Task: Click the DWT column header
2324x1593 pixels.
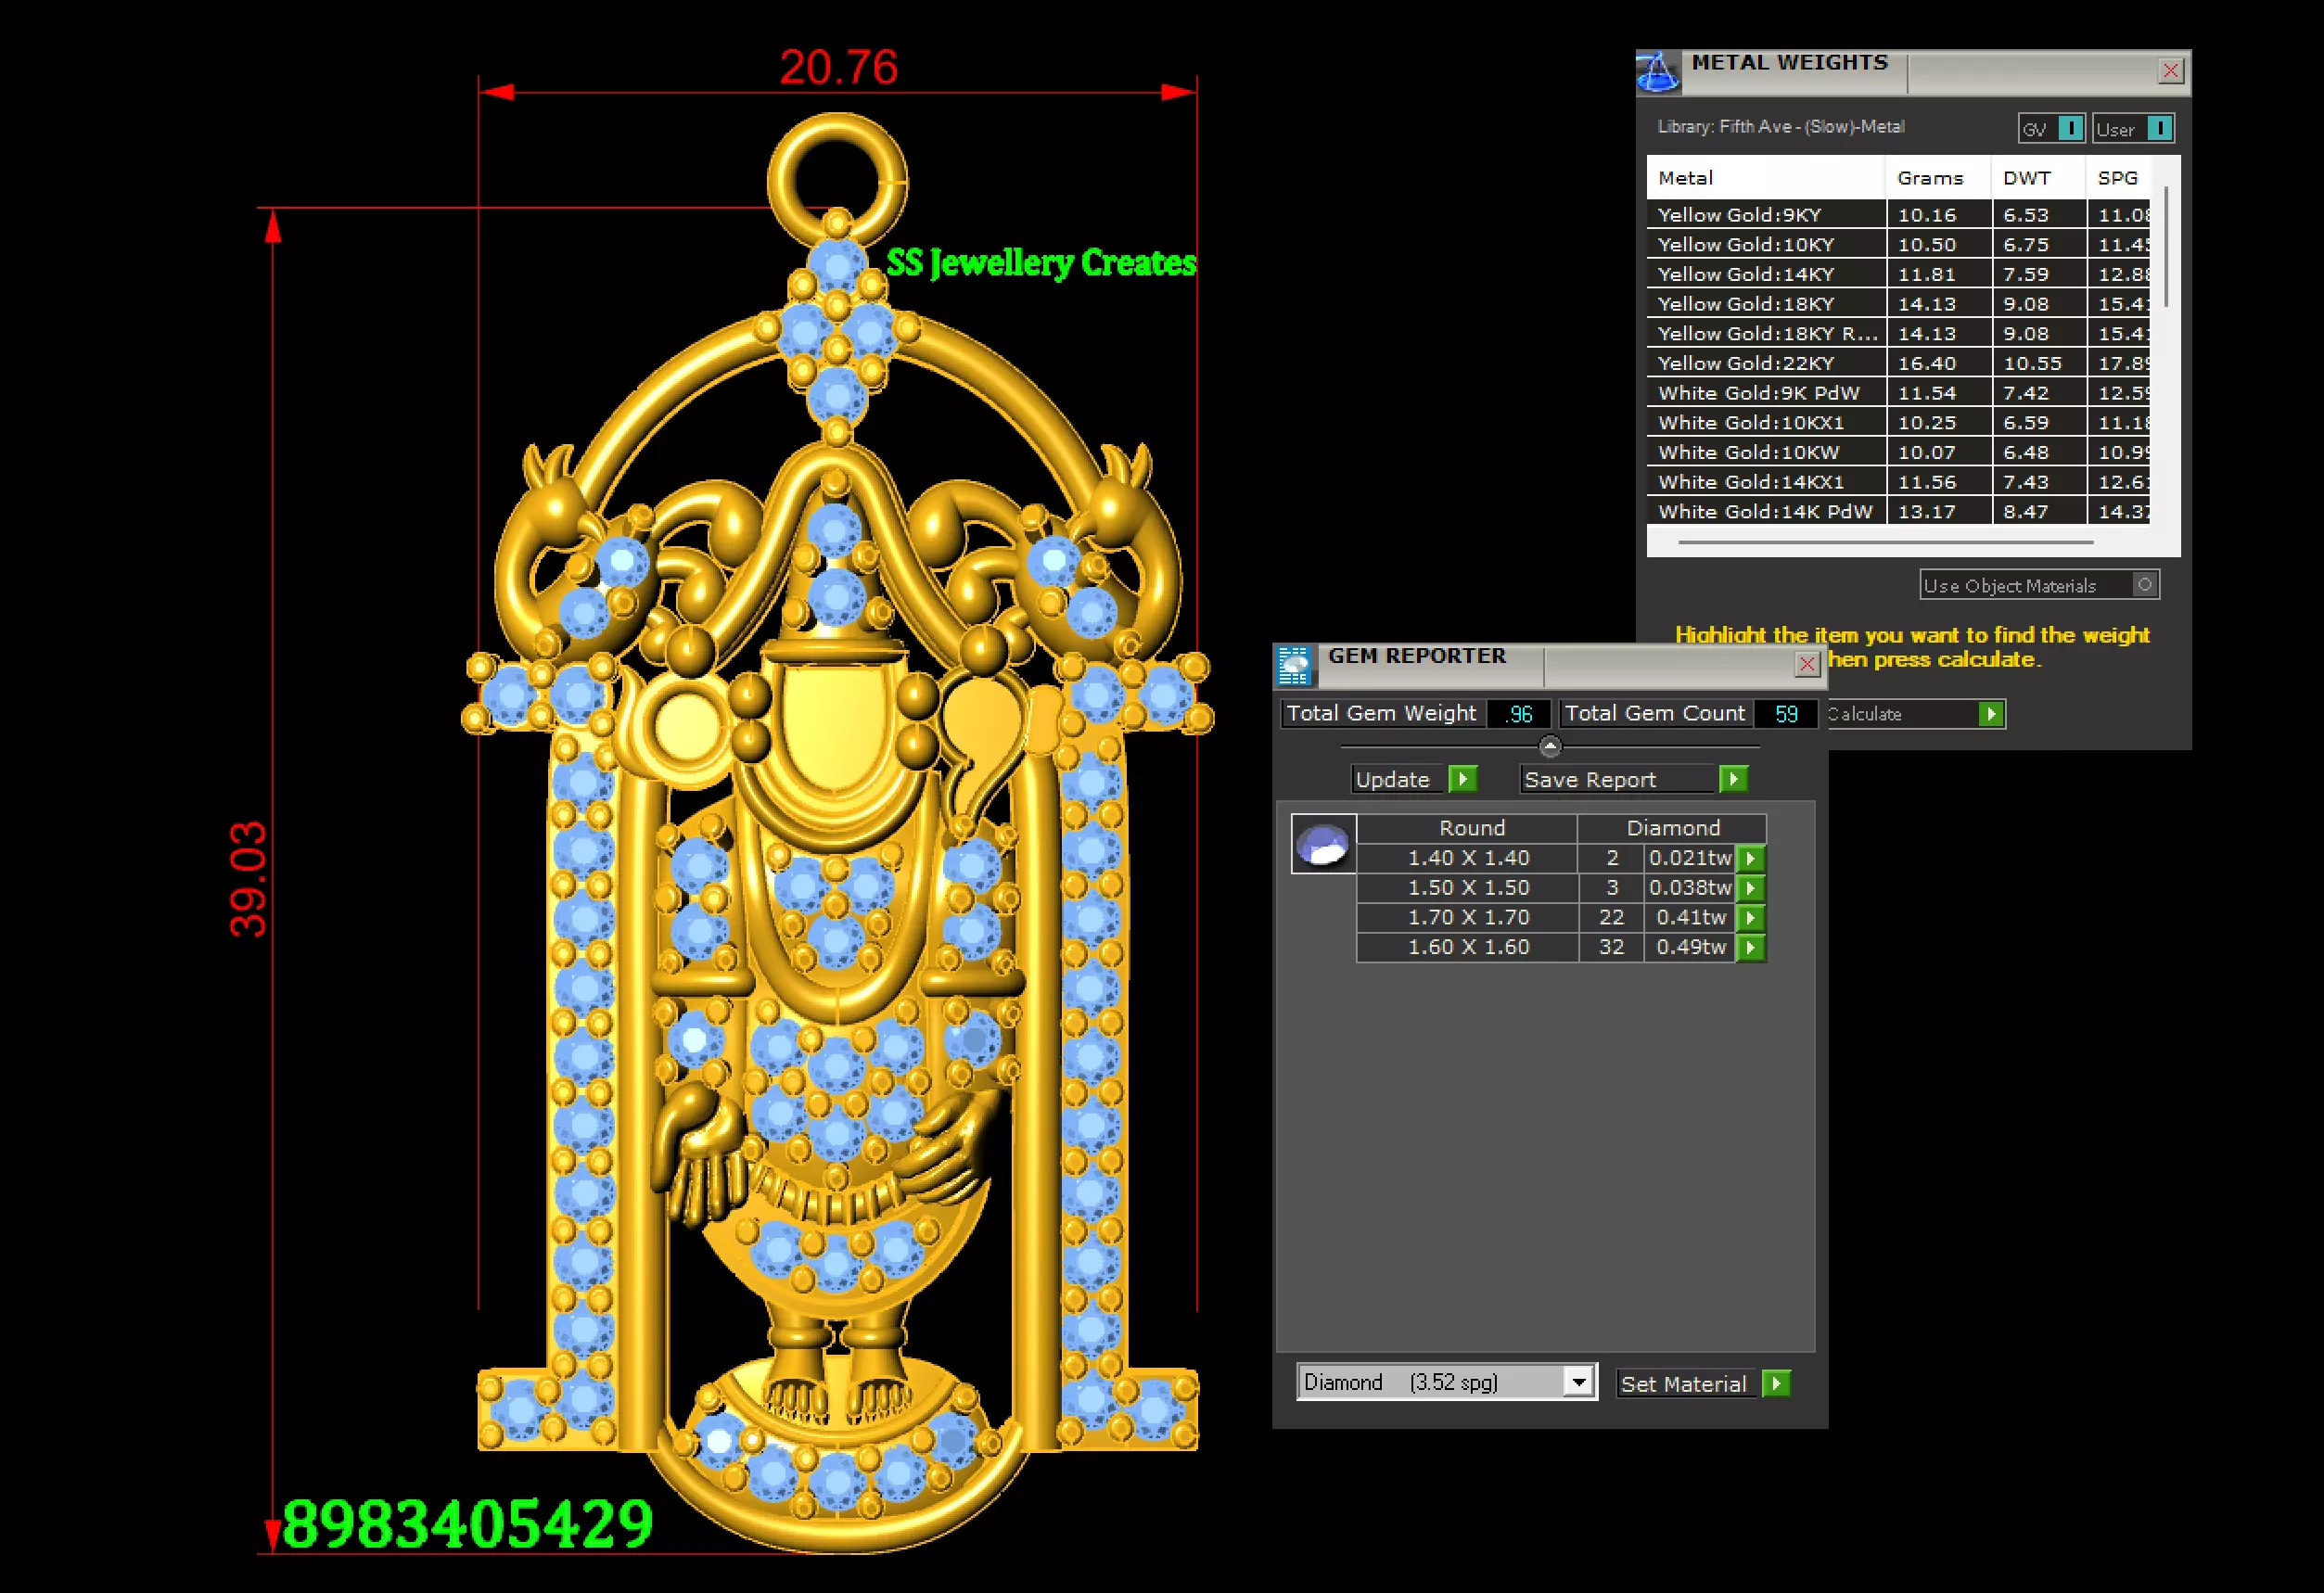Action: (2038, 178)
